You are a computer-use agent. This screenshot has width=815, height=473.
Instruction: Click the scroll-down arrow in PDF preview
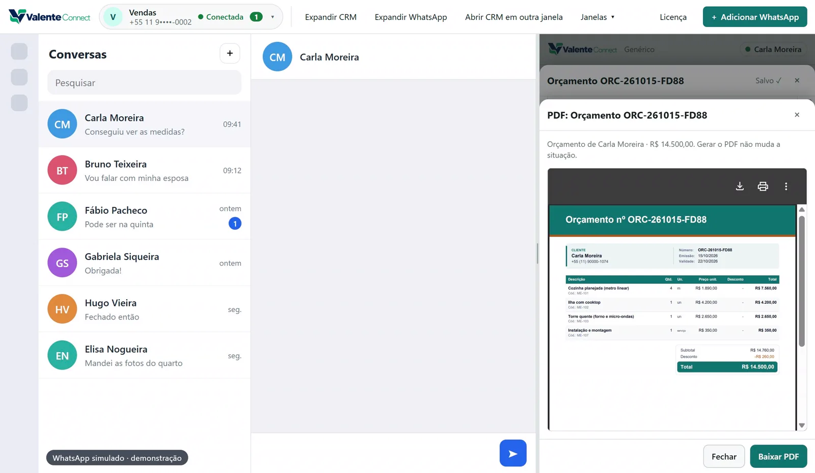802,425
